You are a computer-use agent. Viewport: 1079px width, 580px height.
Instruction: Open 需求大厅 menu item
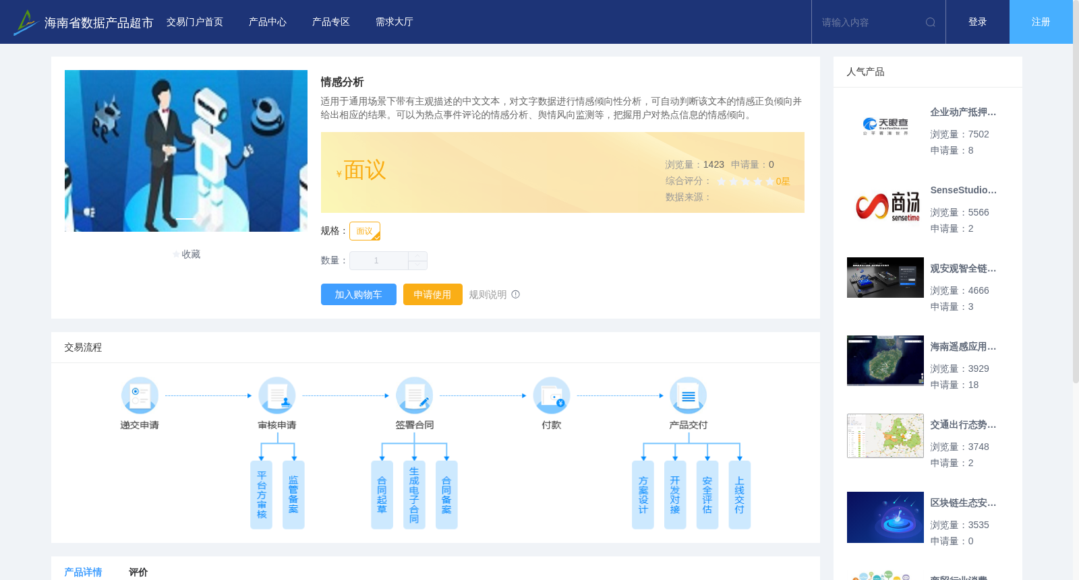(395, 22)
